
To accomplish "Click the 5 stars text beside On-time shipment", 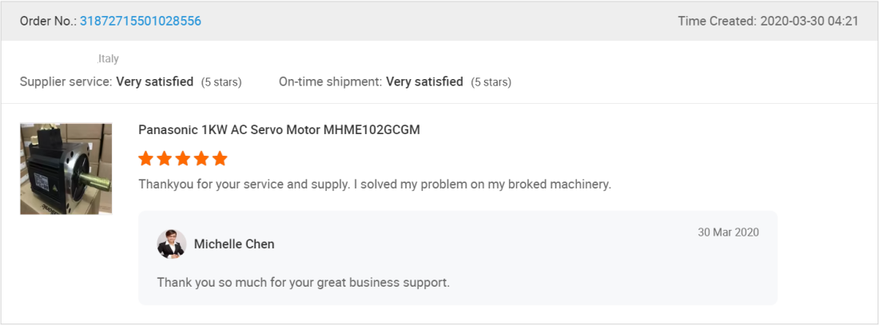I will [491, 81].
